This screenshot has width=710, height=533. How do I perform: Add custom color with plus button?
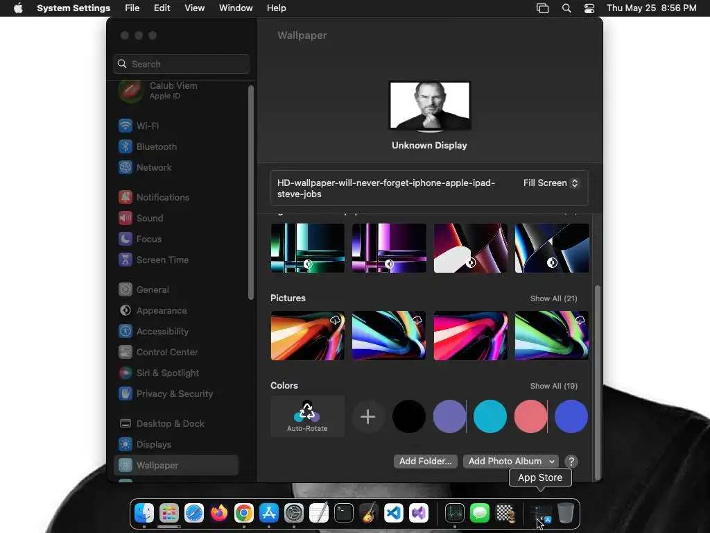pyautogui.click(x=367, y=416)
